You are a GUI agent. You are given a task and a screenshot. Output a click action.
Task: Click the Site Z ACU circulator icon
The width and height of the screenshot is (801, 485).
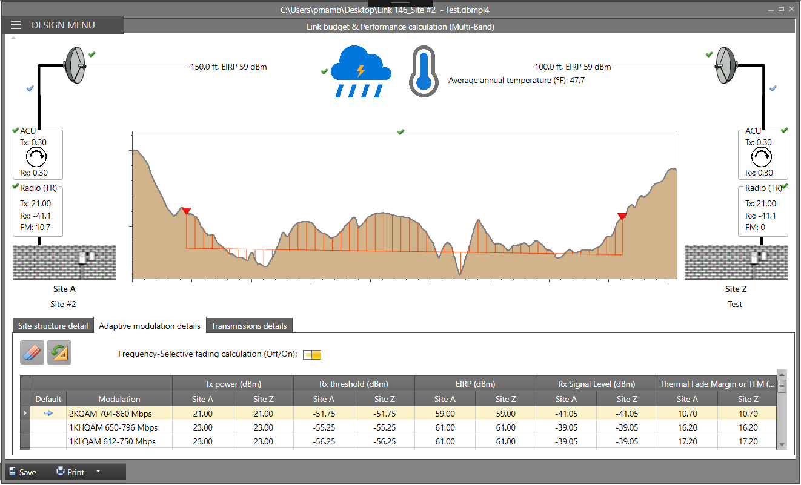pos(762,157)
